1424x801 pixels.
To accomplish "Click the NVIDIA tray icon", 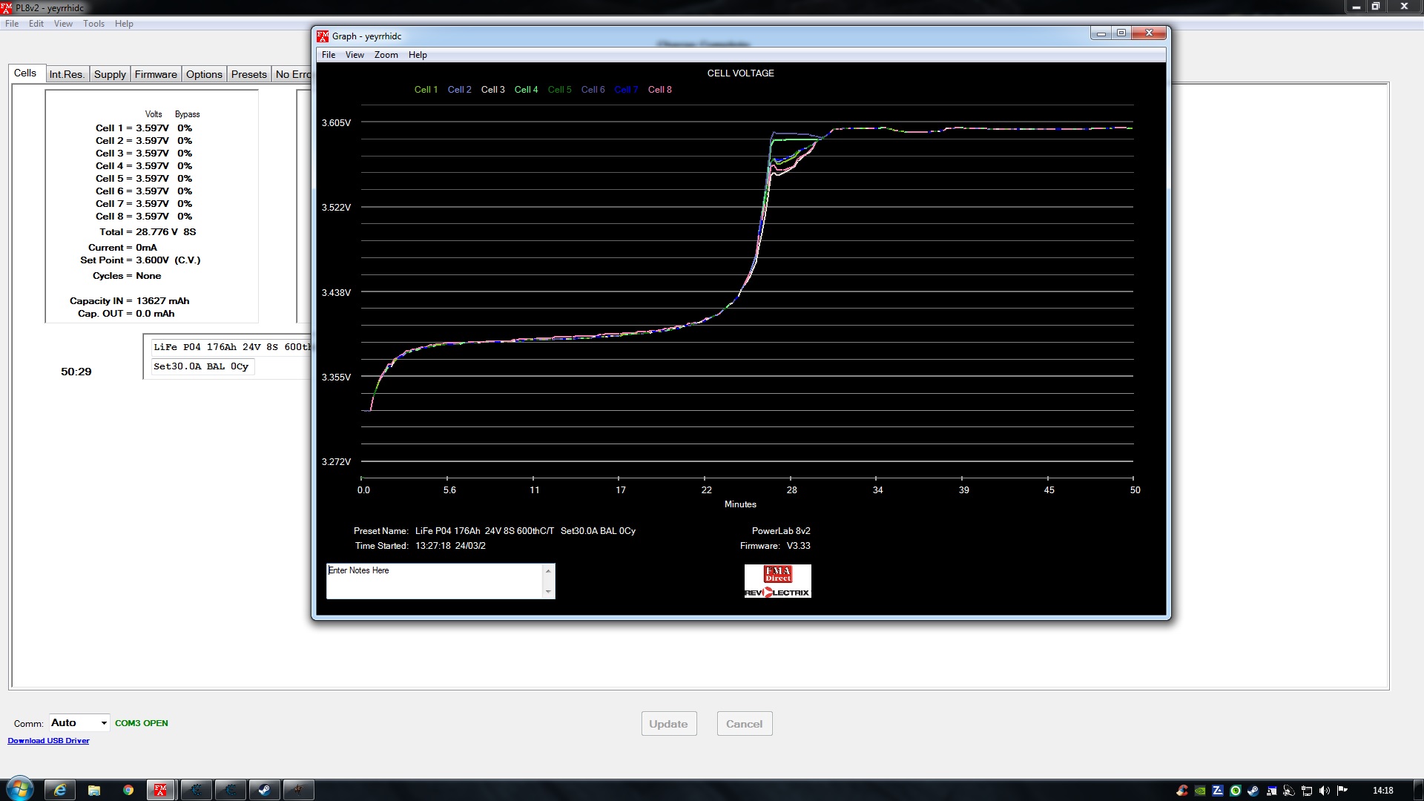I will 1200,791.
